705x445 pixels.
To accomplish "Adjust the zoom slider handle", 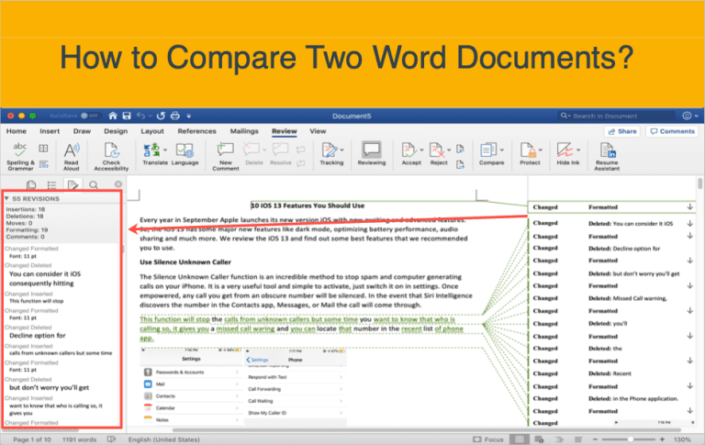I will click(631, 439).
